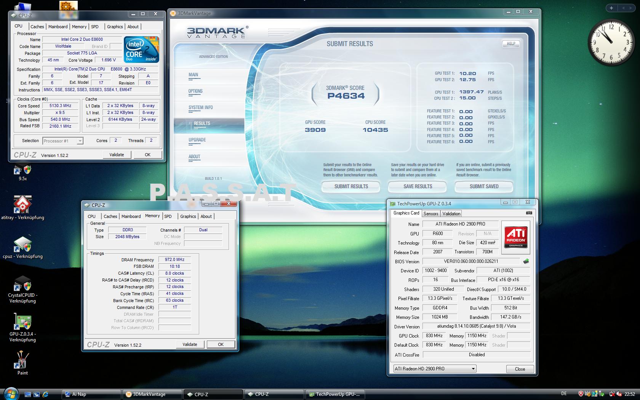Open the Validation tab in GPU-Z
This screenshot has width=640, height=400.
(x=451, y=214)
